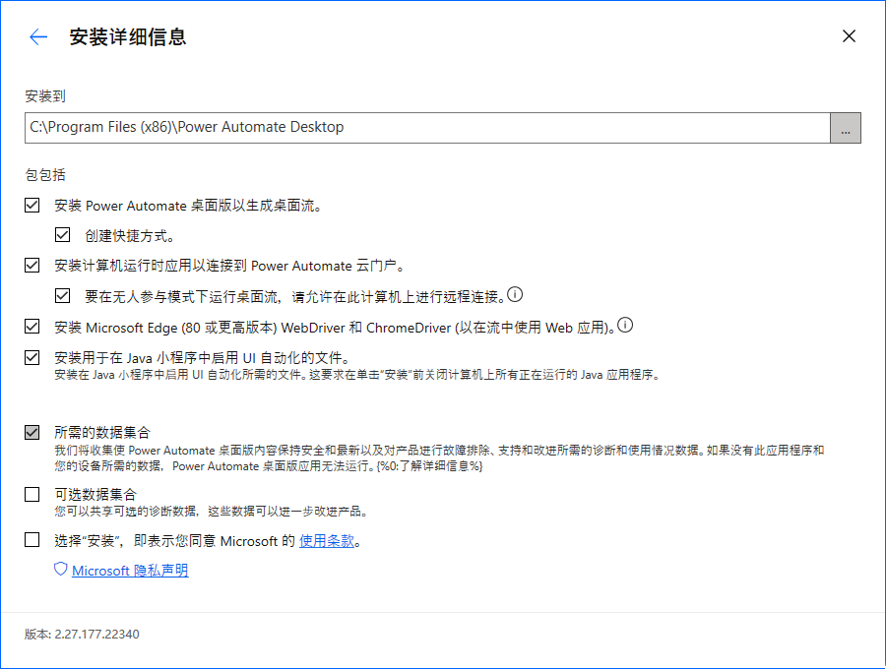Toggle the Java 小程序 UI 自动化 checkbox
This screenshot has height=669, width=886.
click(32, 357)
